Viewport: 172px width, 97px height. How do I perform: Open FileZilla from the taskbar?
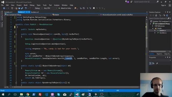tap(40, 94)
